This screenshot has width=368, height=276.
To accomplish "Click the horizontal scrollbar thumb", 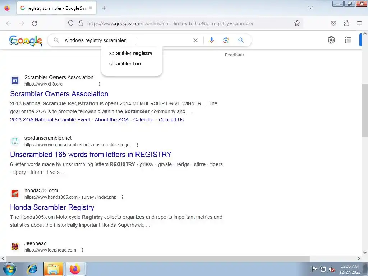I will pos(158,258).
